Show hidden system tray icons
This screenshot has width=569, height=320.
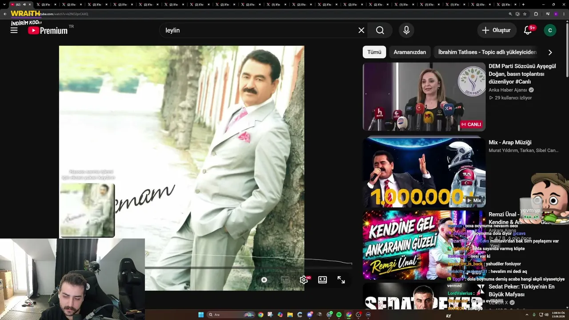point(527,315)
